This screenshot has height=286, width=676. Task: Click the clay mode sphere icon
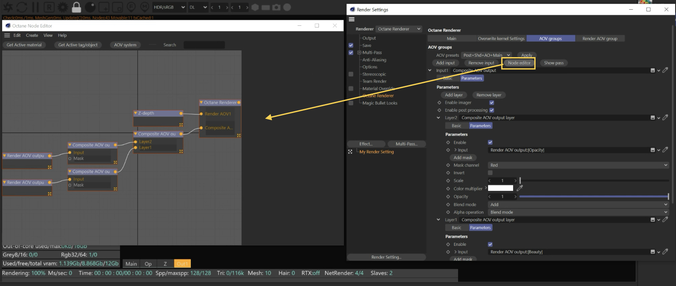click(x=90, y=7)
